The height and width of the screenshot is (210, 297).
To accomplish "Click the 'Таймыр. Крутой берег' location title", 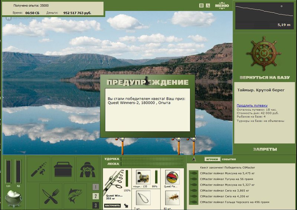I will click(x=261, y=90).
